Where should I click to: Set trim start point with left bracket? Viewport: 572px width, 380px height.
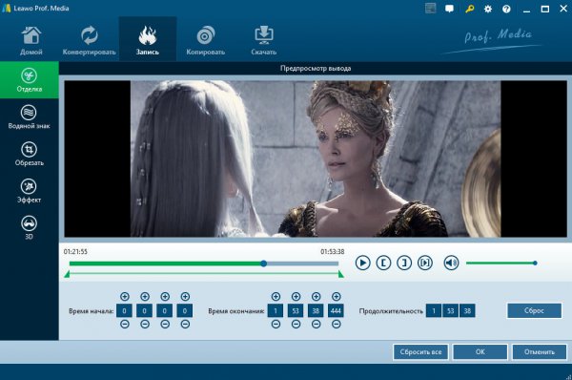click(383, 263)
